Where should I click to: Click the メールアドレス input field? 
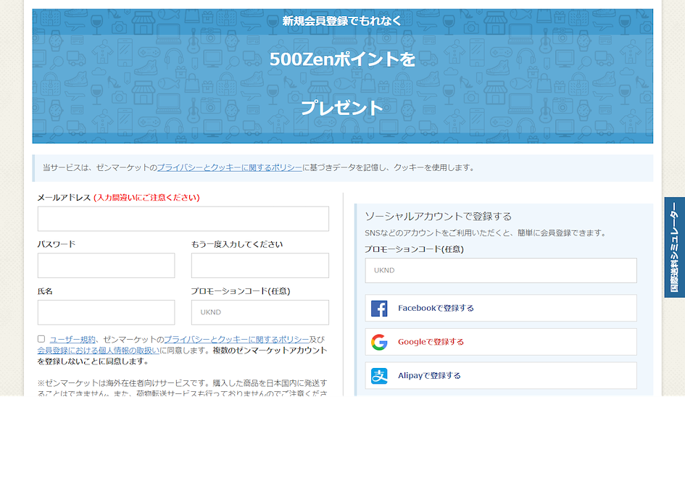(x=183, y=219)
